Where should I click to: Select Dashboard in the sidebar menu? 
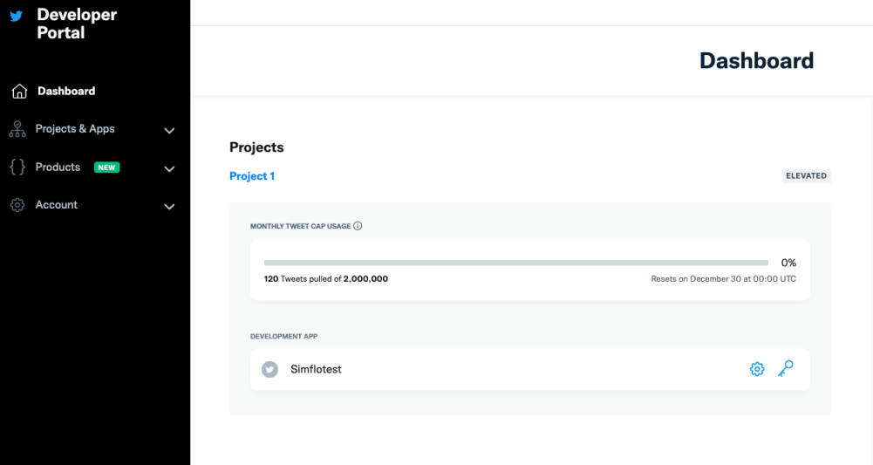coord(66,92)
